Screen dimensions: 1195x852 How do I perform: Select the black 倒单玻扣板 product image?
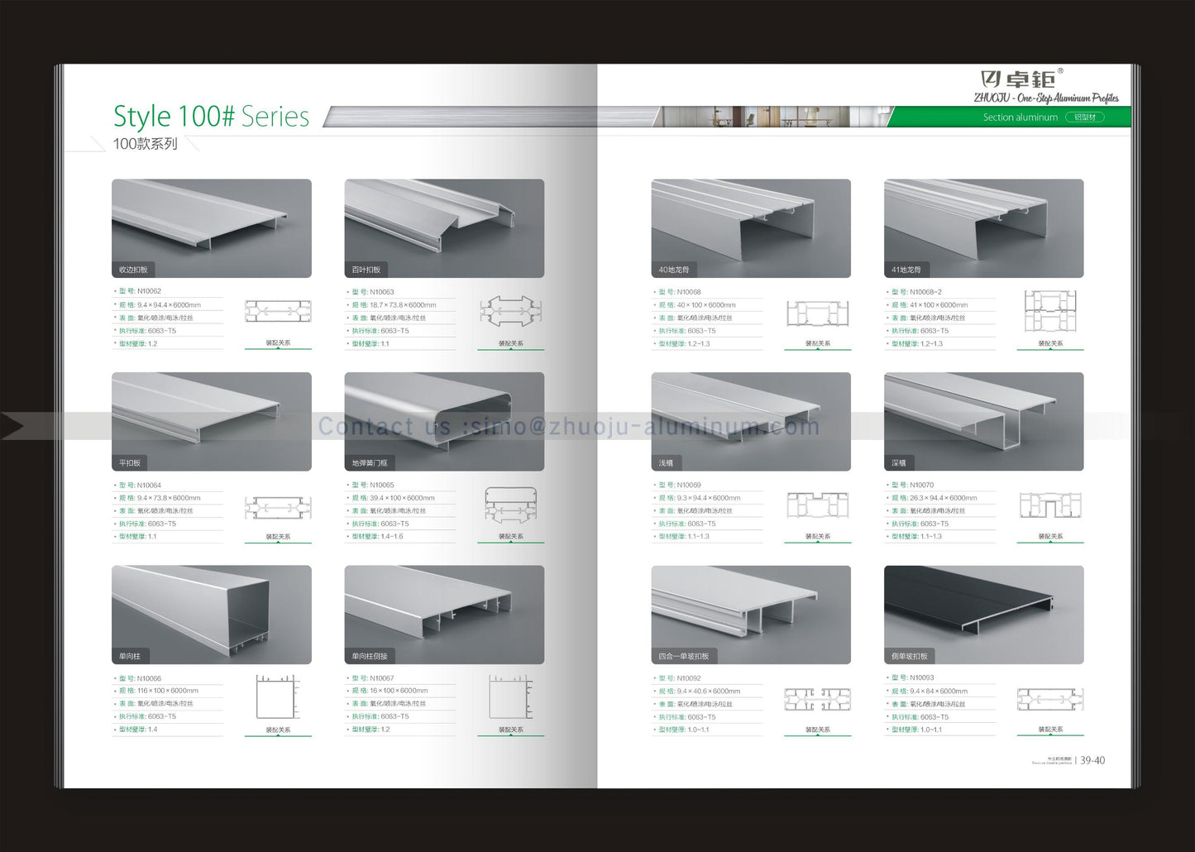(983, 615)
